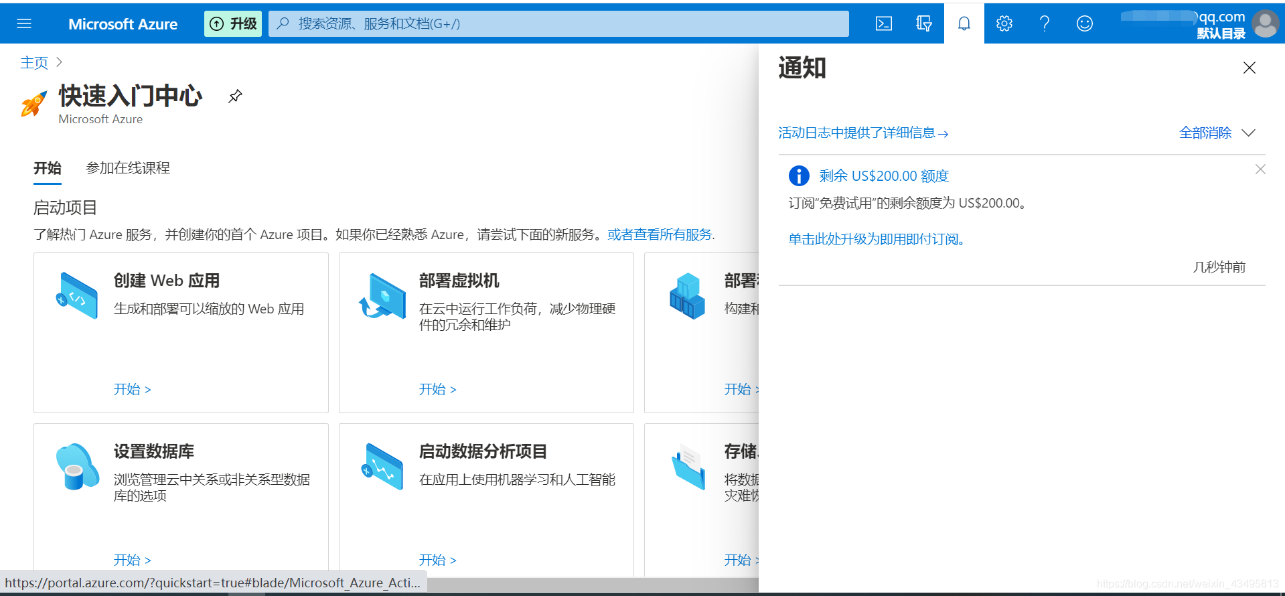Click the 设置数据库 heading
1285x596 pixels.
[154, 451]
